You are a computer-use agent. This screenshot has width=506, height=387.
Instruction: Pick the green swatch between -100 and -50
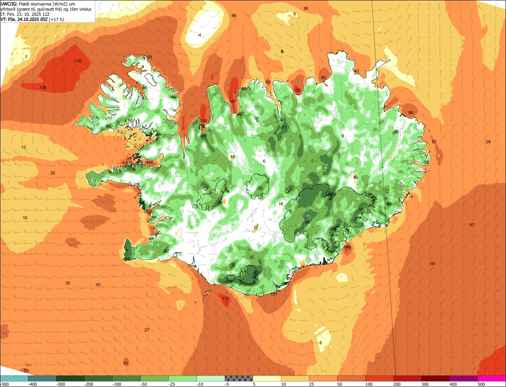[126, 378]
